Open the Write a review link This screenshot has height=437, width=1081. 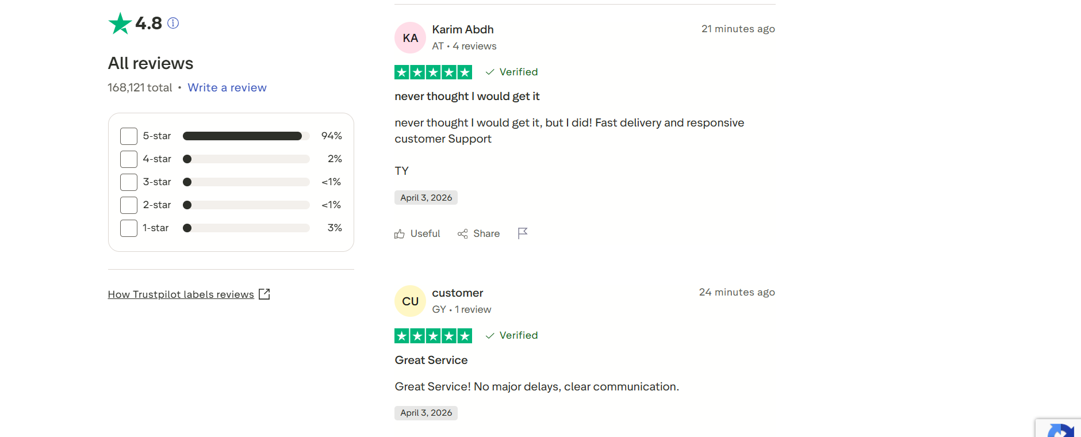(x=227, y=87)
